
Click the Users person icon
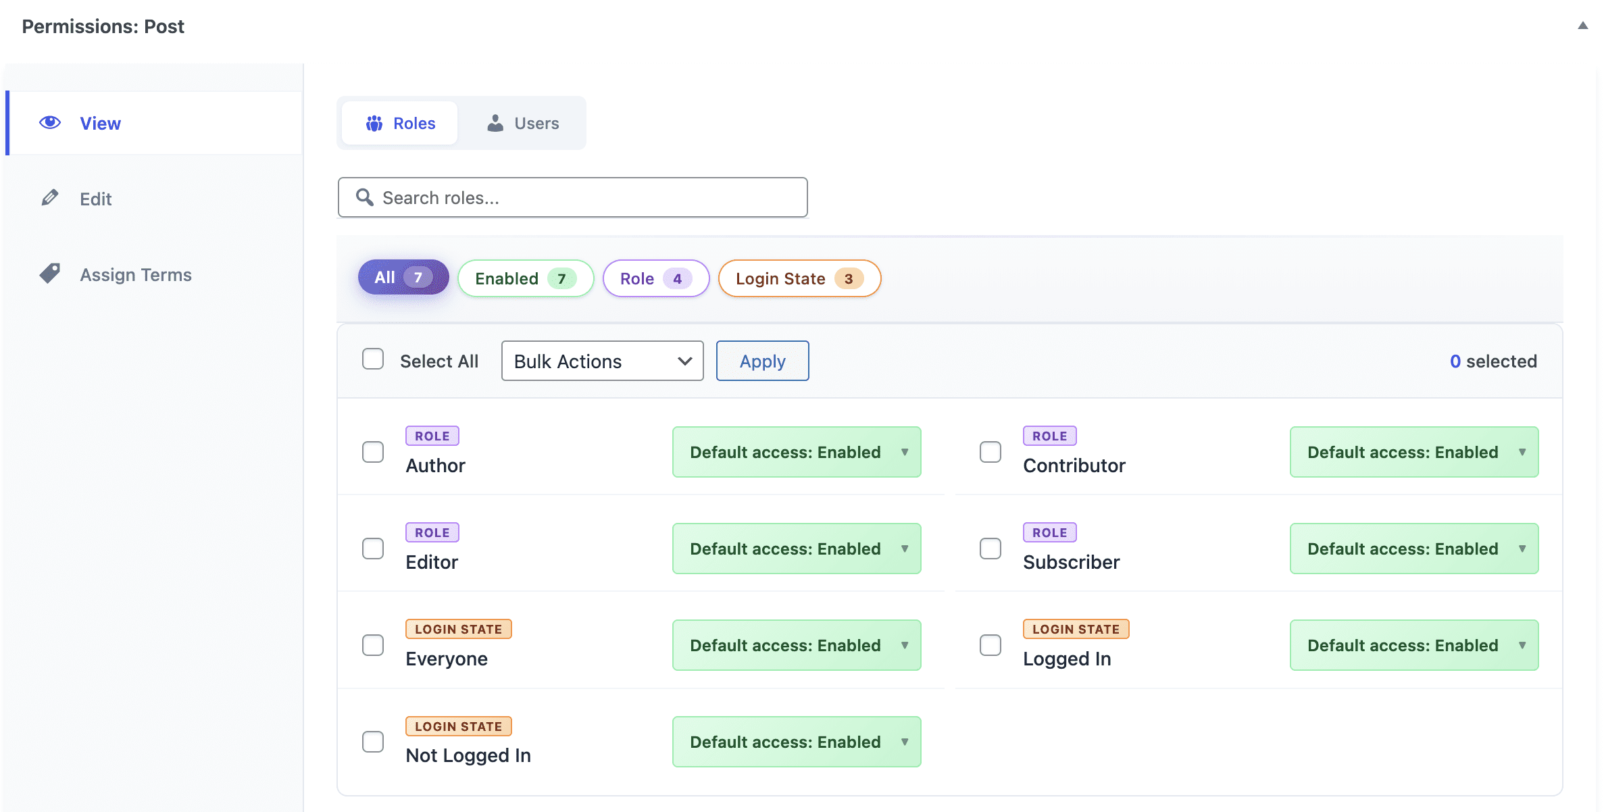click(x=495, y=123)
